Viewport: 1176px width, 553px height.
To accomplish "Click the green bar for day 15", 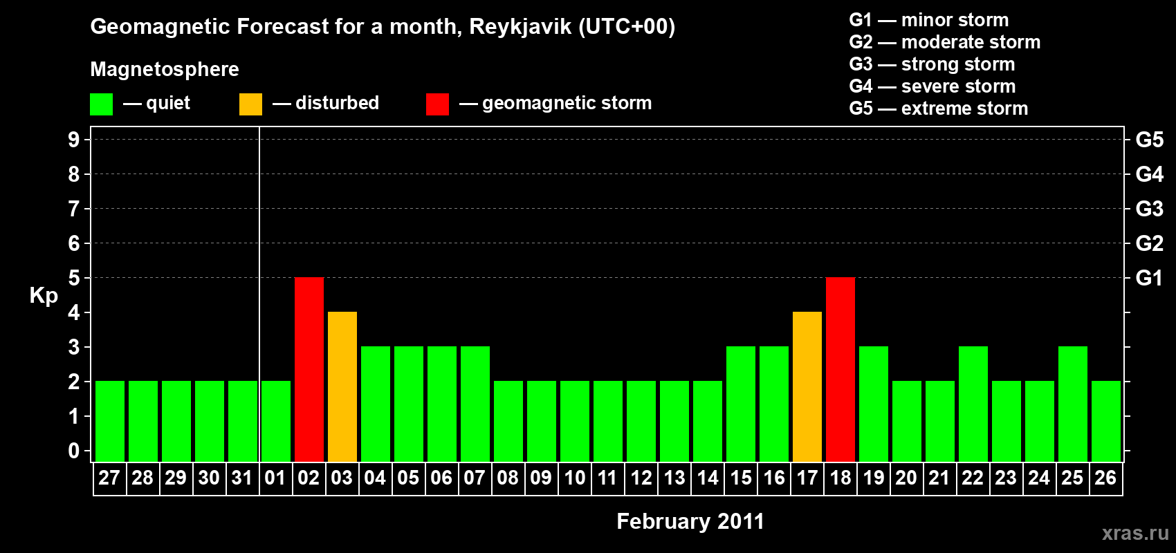I will [741, 404].
